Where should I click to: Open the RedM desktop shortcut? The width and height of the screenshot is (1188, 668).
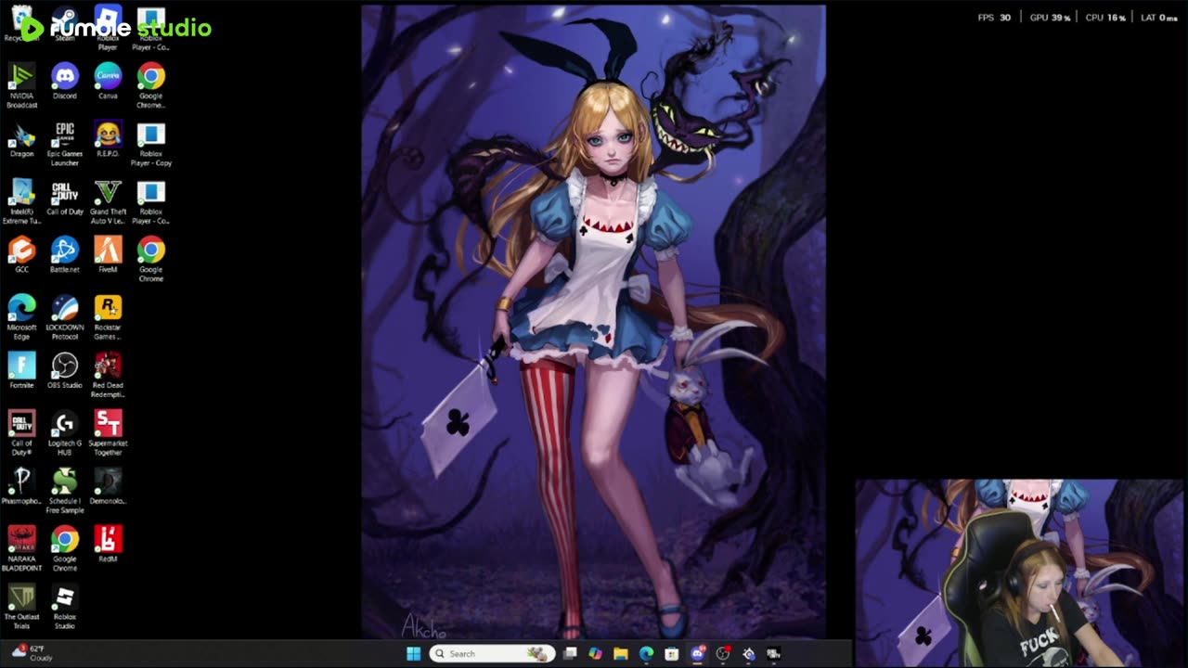[108, 545]
